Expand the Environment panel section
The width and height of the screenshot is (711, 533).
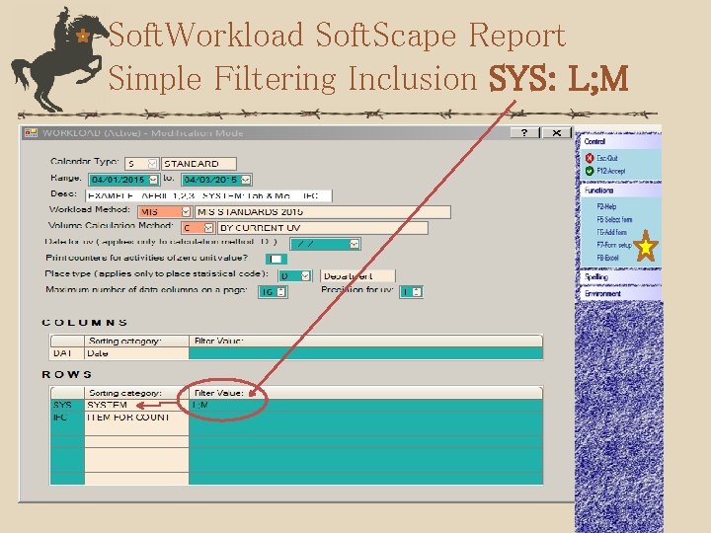click(620, 294)
